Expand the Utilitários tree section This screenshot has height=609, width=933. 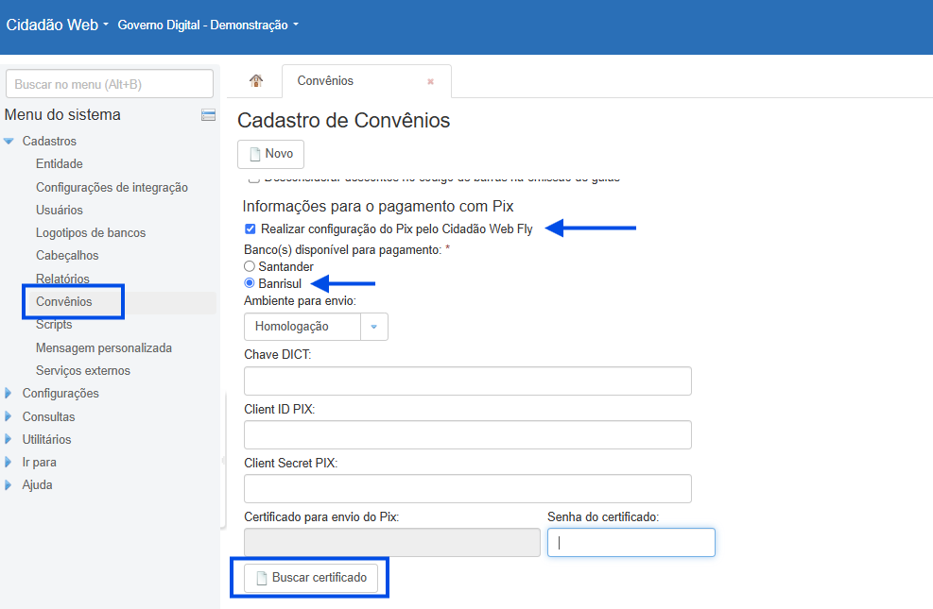tap(8, 439)
